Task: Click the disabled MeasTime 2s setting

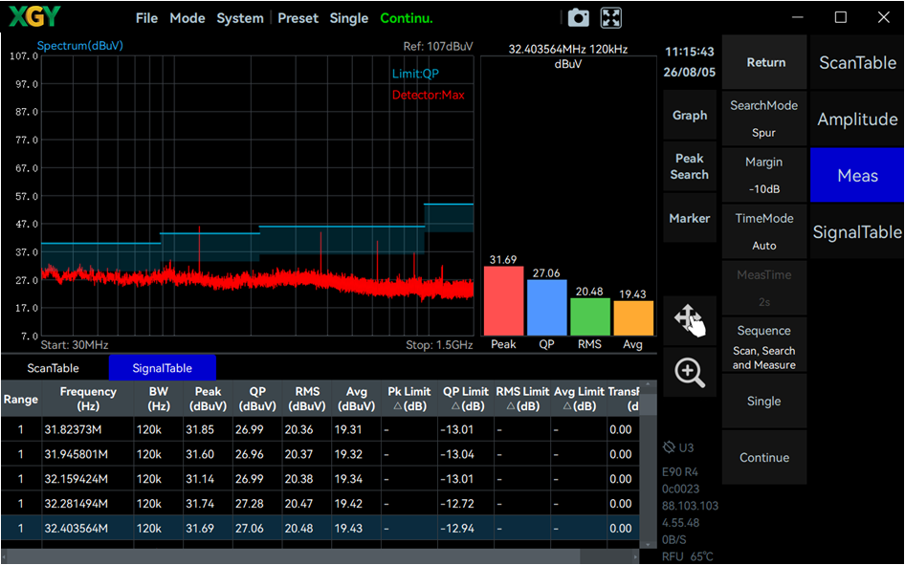Action: pyautogui.click(x=764, y=289)
